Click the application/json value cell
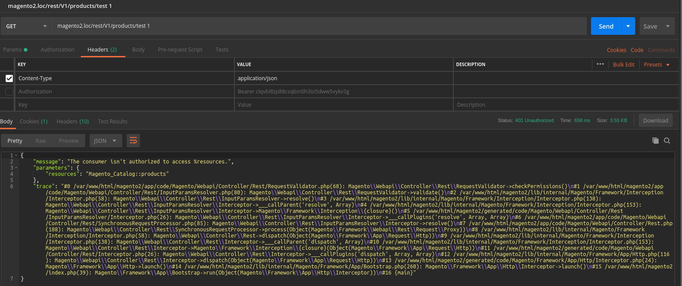Image resolution: width=682 pixels, height=286 pixels. [x=344, y=78]
